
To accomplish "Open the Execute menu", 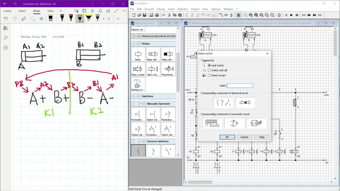I will [149, 9].
